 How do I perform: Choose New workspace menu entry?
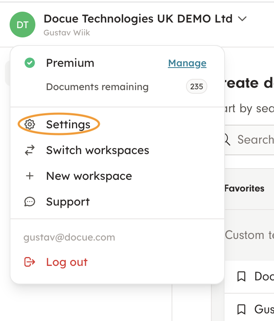(89, 176)
